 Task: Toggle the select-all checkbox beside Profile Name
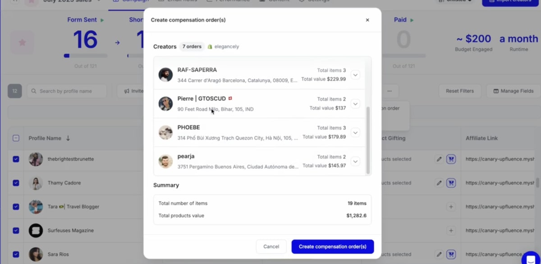coord(16,138)
